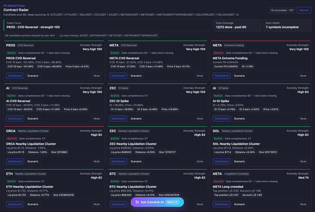Open Dashboard for META Extreme Funding card

point(222,76)
